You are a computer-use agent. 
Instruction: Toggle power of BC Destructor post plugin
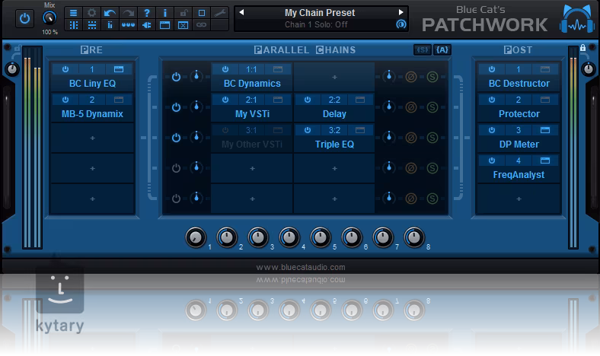click(491, 69)
